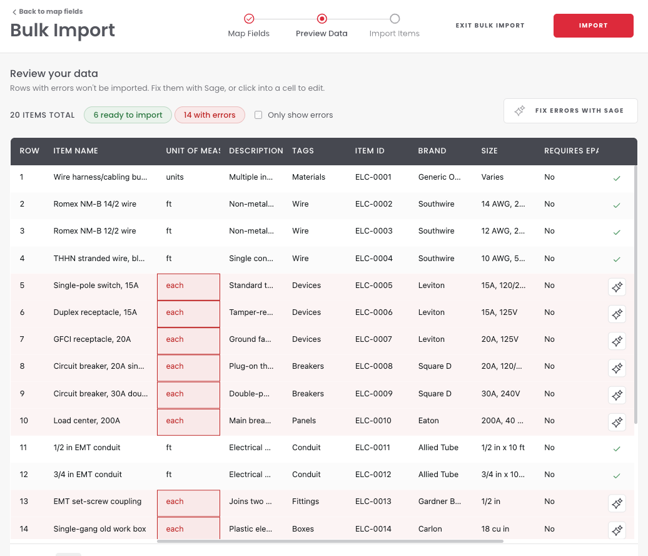Edit error cell 'each' in row 14
Image resolution: width=648 pixels, height=556 pixels.
pos(188,528)
